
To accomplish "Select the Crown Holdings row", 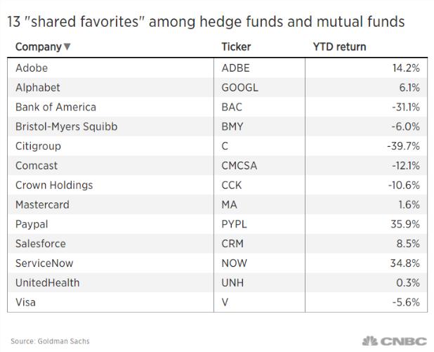I will (54, 185).
